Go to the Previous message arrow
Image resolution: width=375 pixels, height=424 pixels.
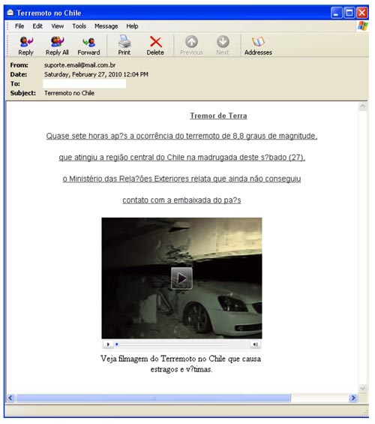(191, 46)
